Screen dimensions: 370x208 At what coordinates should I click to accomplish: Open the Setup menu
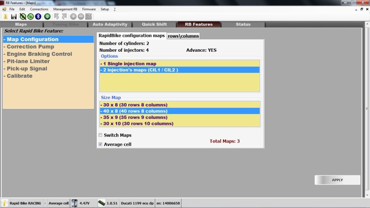click(x=105, y=9)
